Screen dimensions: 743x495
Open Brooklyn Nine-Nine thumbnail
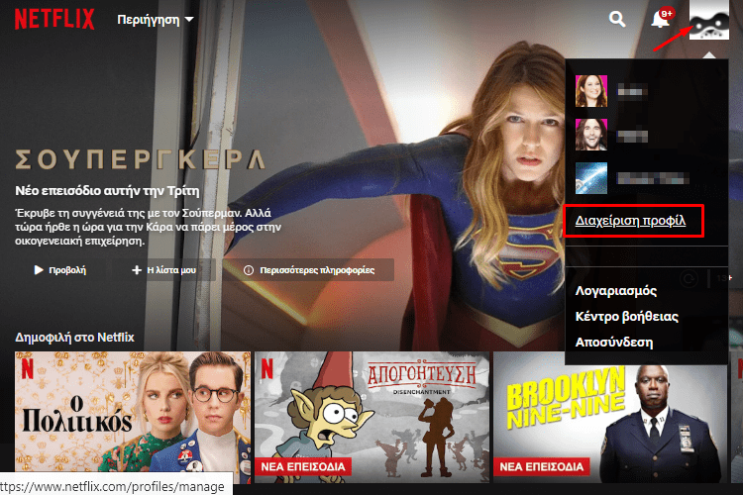(610, 417)
